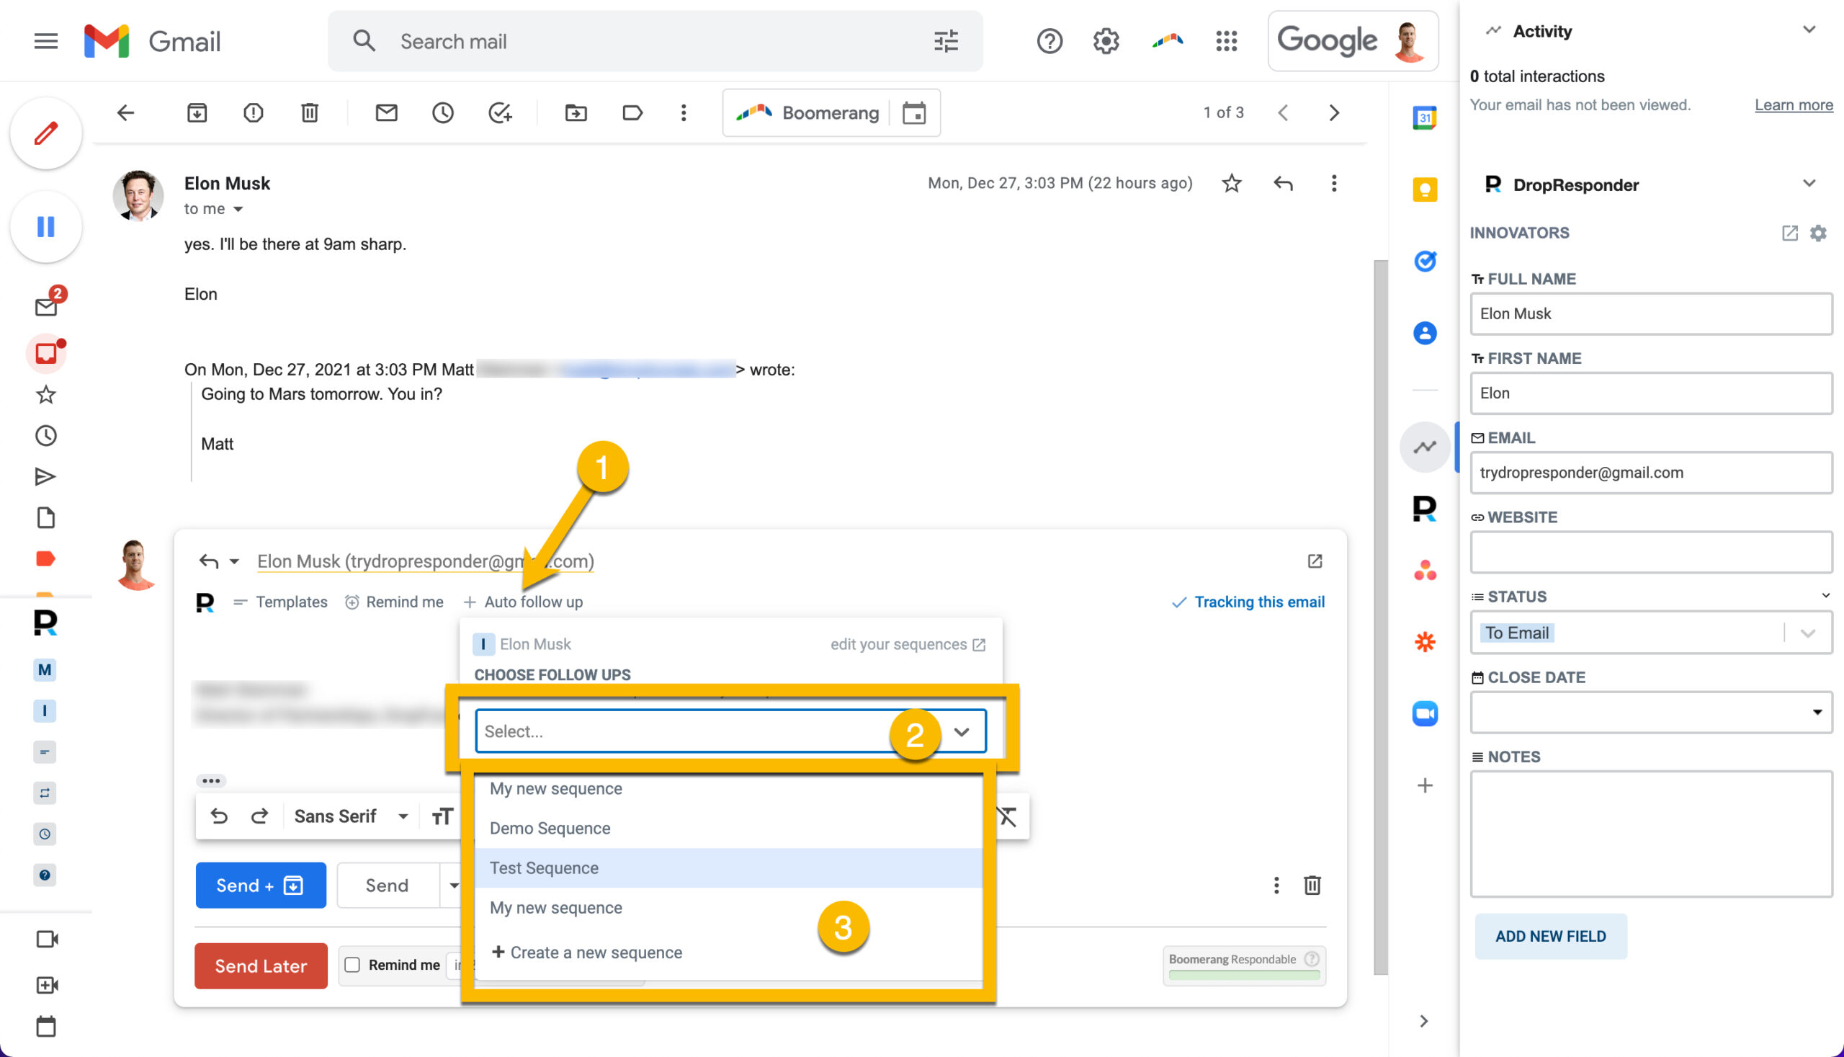Open edit your sequences link

[908, 644]
